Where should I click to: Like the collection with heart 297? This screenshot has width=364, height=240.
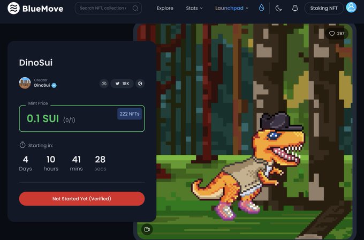tap(337, 34)
